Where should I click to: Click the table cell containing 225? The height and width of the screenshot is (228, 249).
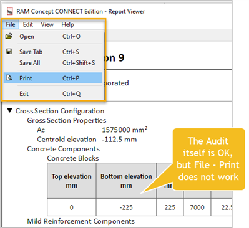(170, 207)
